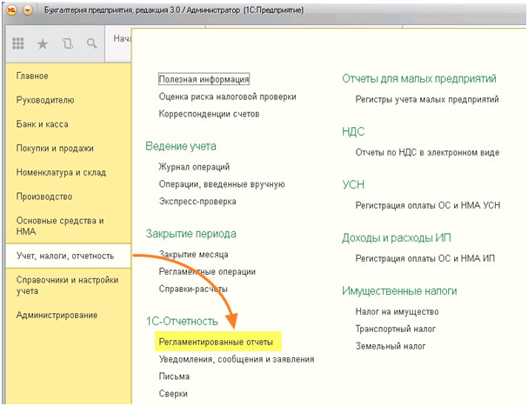Open the History scroll icon
This screenshot has width=528, height=406.
[x=67, y=43]
